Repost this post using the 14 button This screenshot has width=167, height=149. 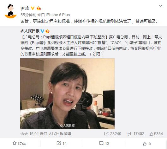pos(62,143)
